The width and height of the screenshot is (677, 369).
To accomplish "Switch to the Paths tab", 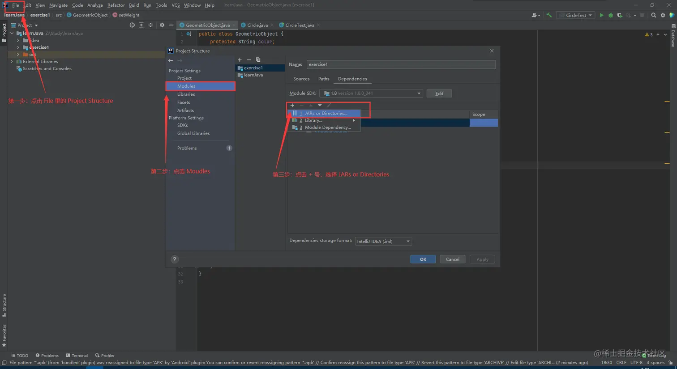I will (x=324, y=78).
